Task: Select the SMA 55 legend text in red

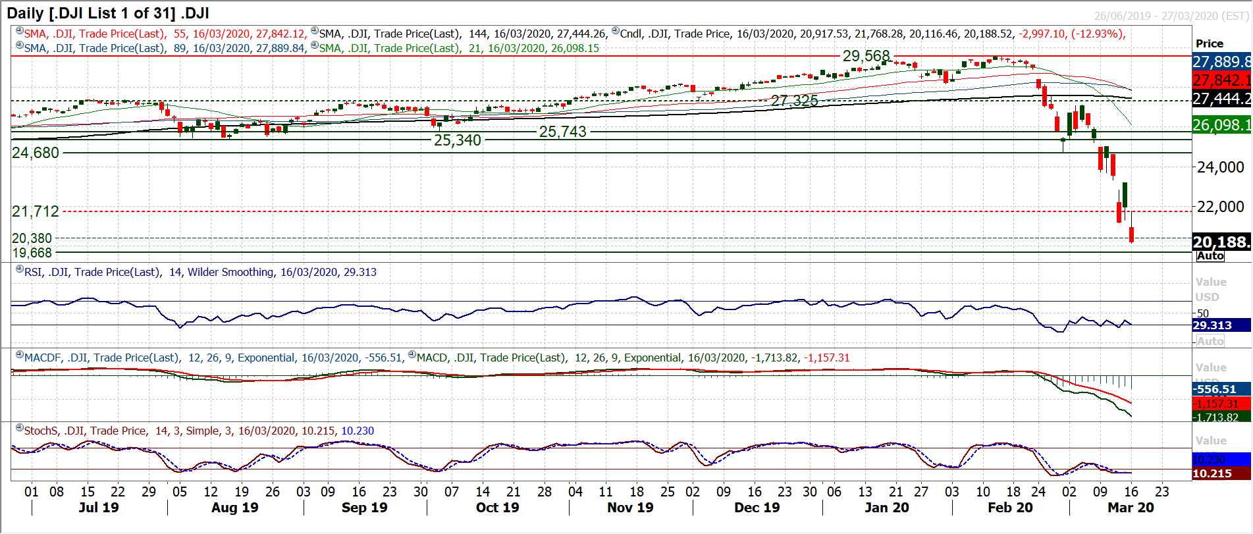Action: tap(165, 34)
